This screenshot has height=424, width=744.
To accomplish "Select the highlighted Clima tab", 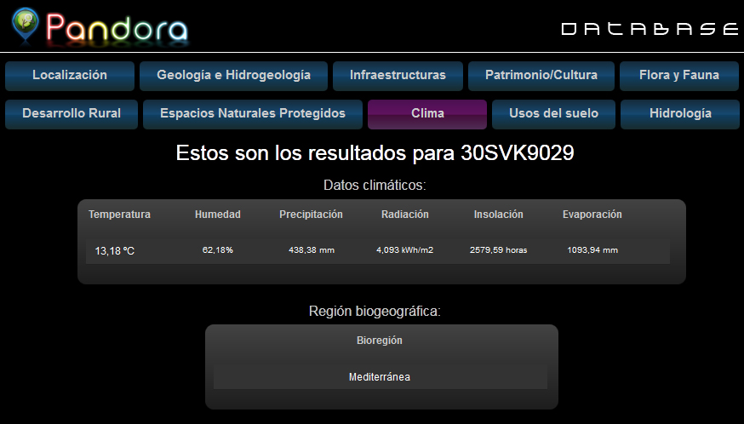I will tap(427, 113).
